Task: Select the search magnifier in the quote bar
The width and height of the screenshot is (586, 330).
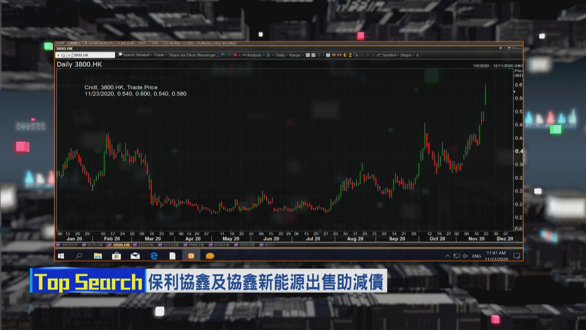Action: point(120,55)
